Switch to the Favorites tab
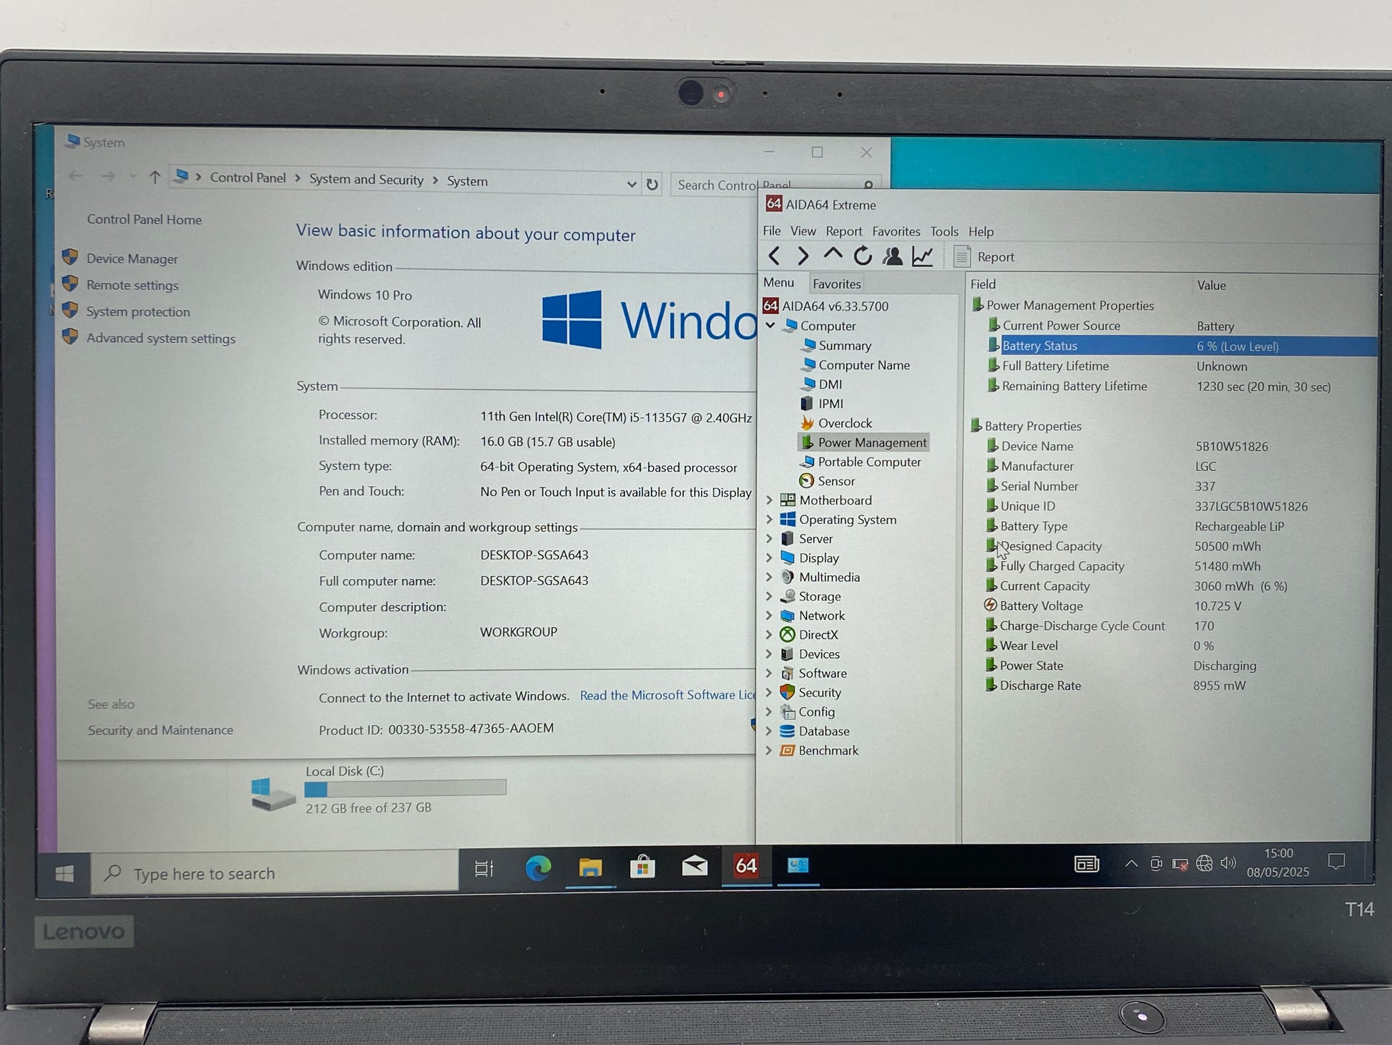 click(836, 284)
